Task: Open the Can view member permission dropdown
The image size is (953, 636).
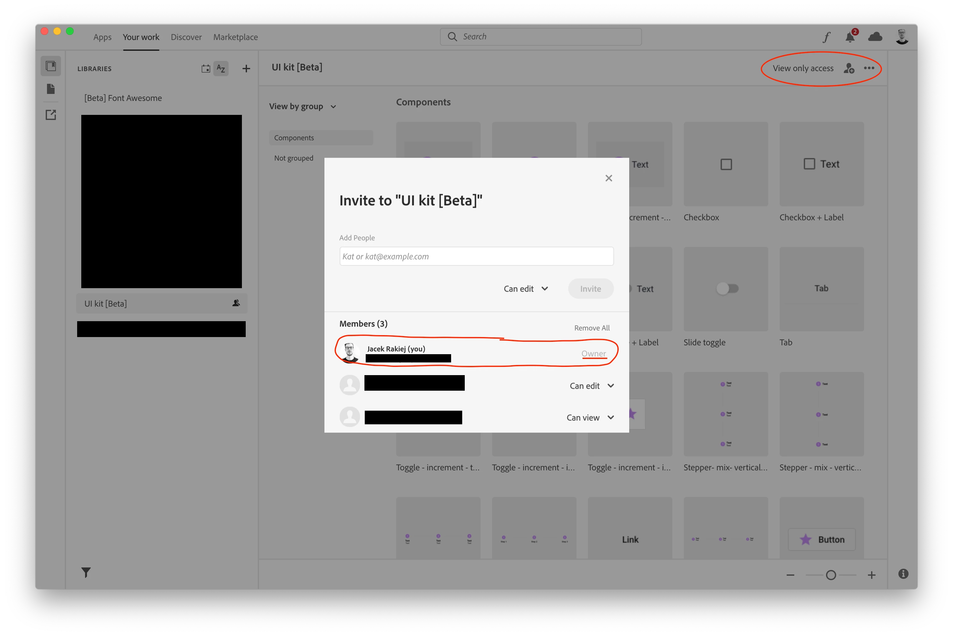Action: tap(590, 418)
